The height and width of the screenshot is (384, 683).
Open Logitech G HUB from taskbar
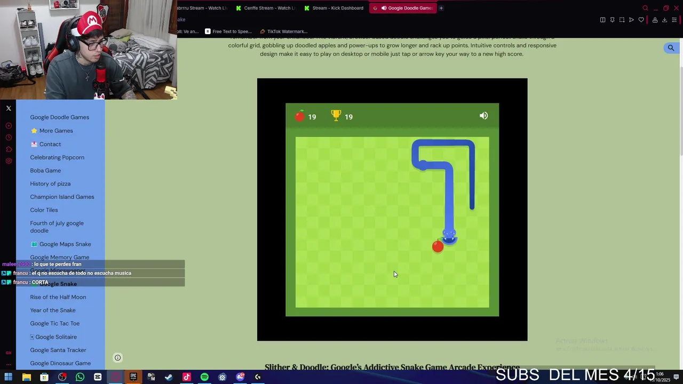pyautogui.click(x=258, y=377)
